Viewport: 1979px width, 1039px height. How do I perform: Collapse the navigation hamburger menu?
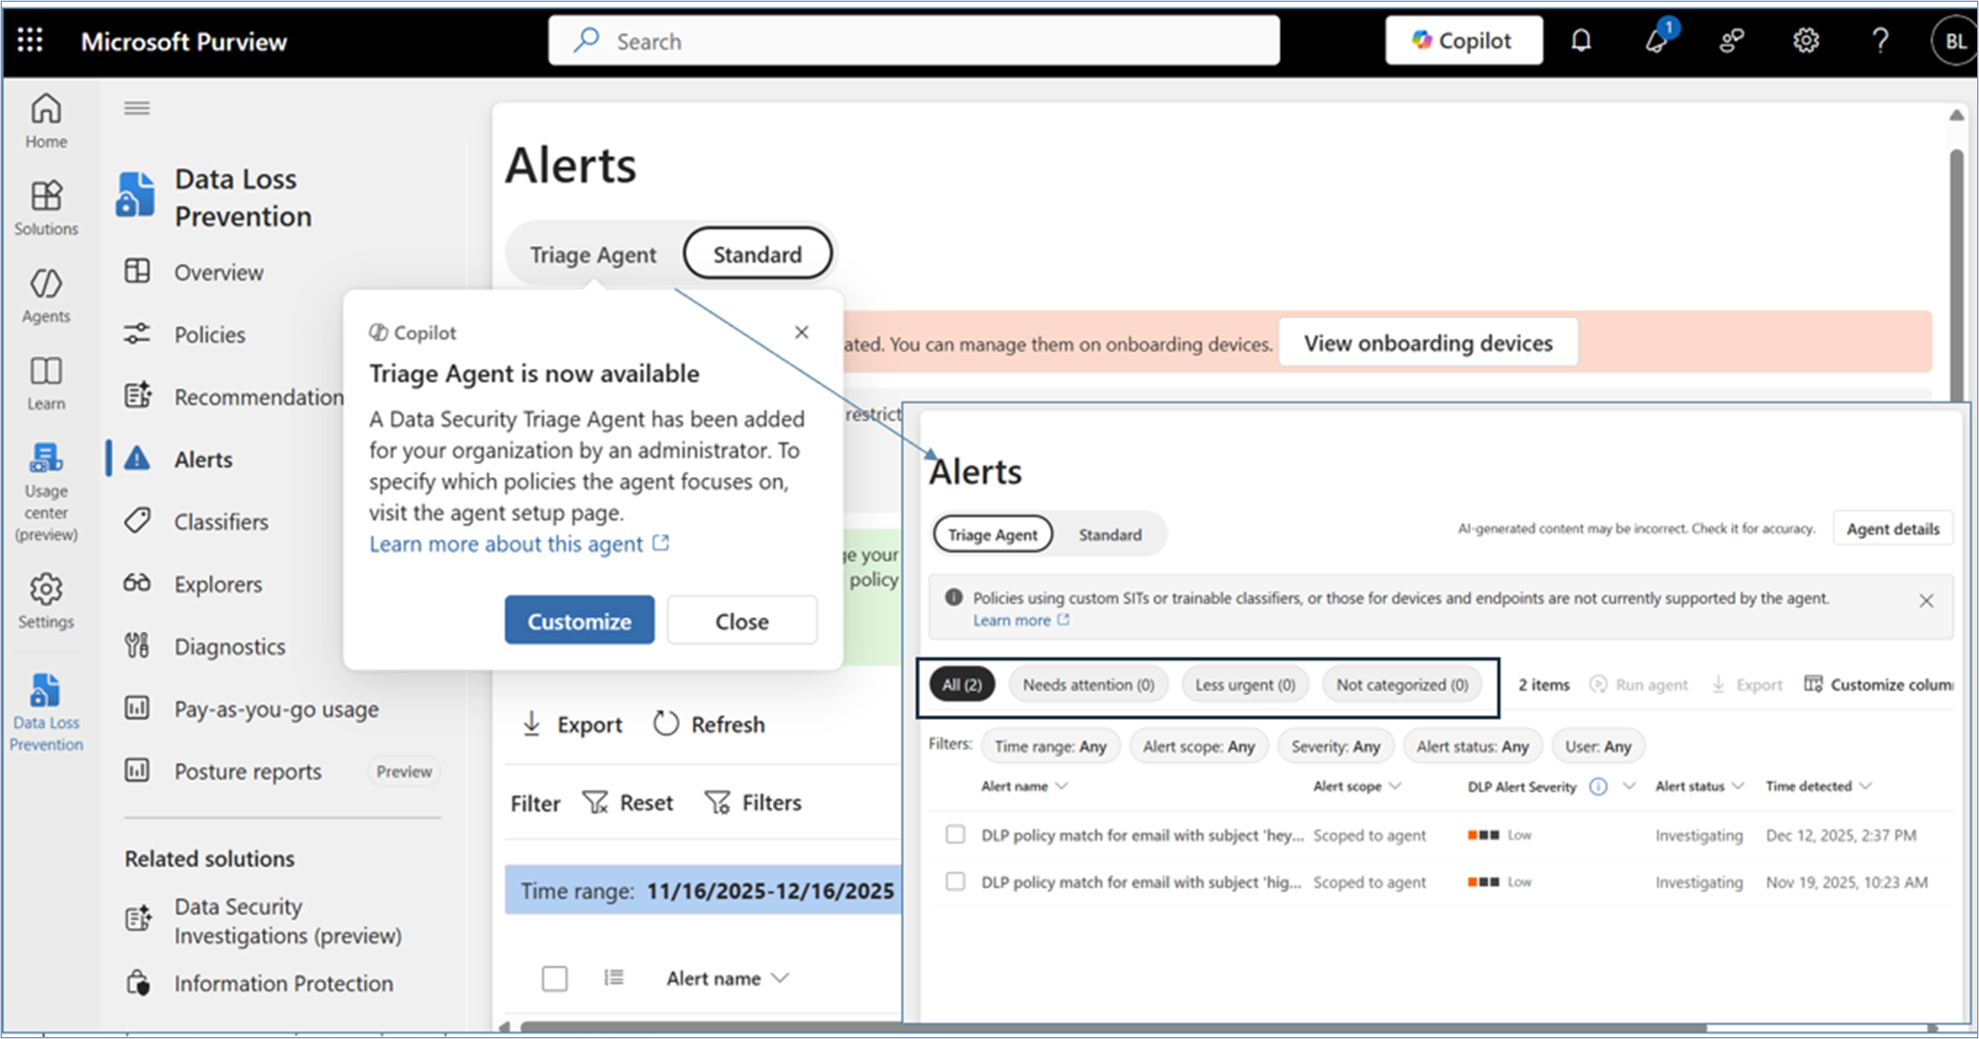point(137,109)
